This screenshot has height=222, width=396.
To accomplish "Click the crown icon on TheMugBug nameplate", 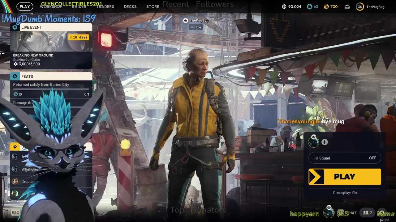I will 186,20.
